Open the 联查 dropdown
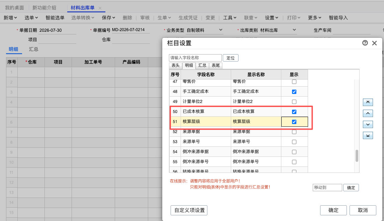 tap(251, 18)
